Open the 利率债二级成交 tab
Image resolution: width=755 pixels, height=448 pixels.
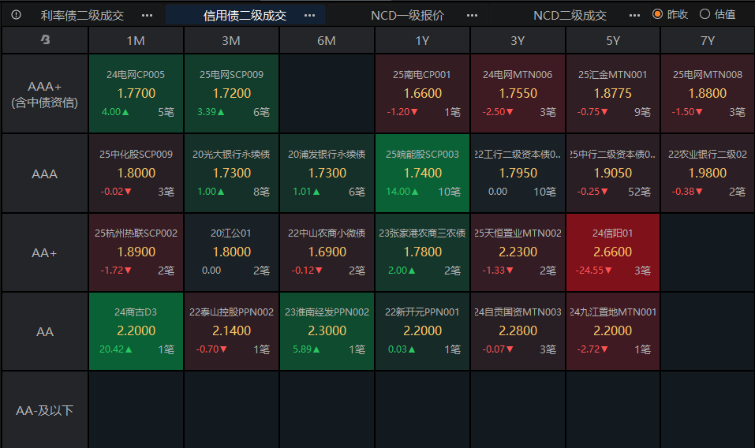coord(82,16)
